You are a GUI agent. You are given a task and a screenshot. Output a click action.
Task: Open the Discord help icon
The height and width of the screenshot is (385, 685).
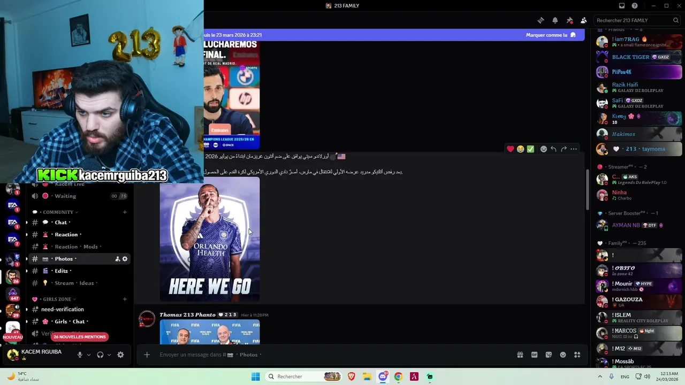pyautogui.click(x=635, y=6)
